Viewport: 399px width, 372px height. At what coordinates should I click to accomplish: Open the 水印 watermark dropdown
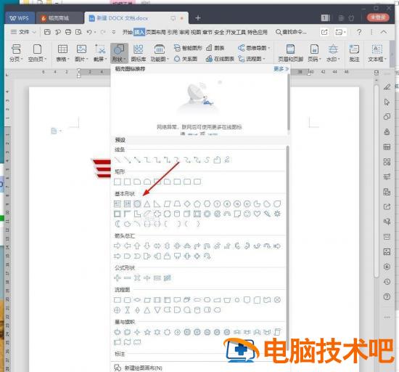pyautogui.click(x=333, y=53)
